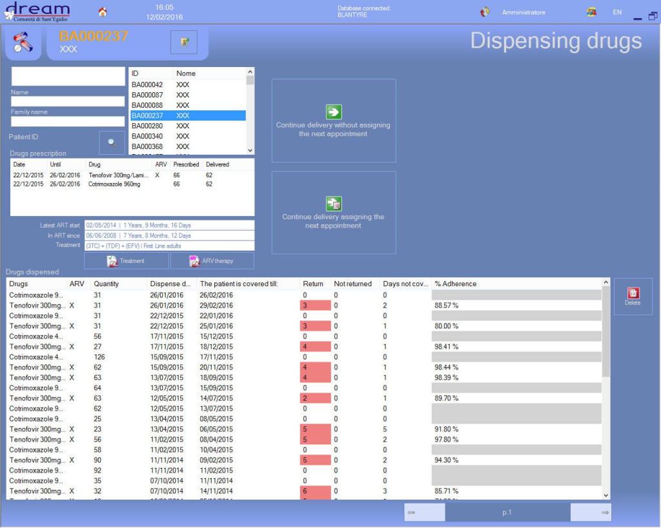
Task: Click the Amministratore user icon
Action: point(485,12)
